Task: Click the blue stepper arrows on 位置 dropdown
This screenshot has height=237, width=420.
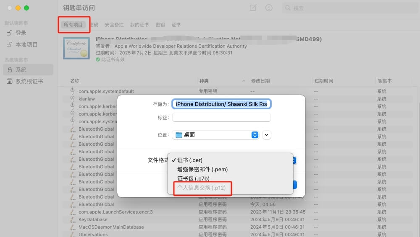Action: (255, 135)
